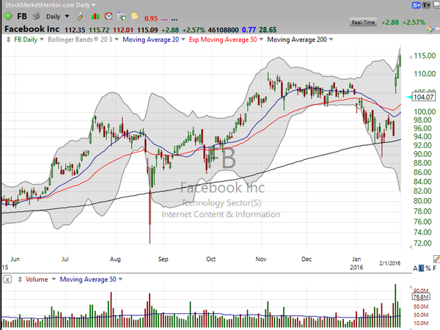
Task: Toggle the L log scale option
Action: (421, 268)
